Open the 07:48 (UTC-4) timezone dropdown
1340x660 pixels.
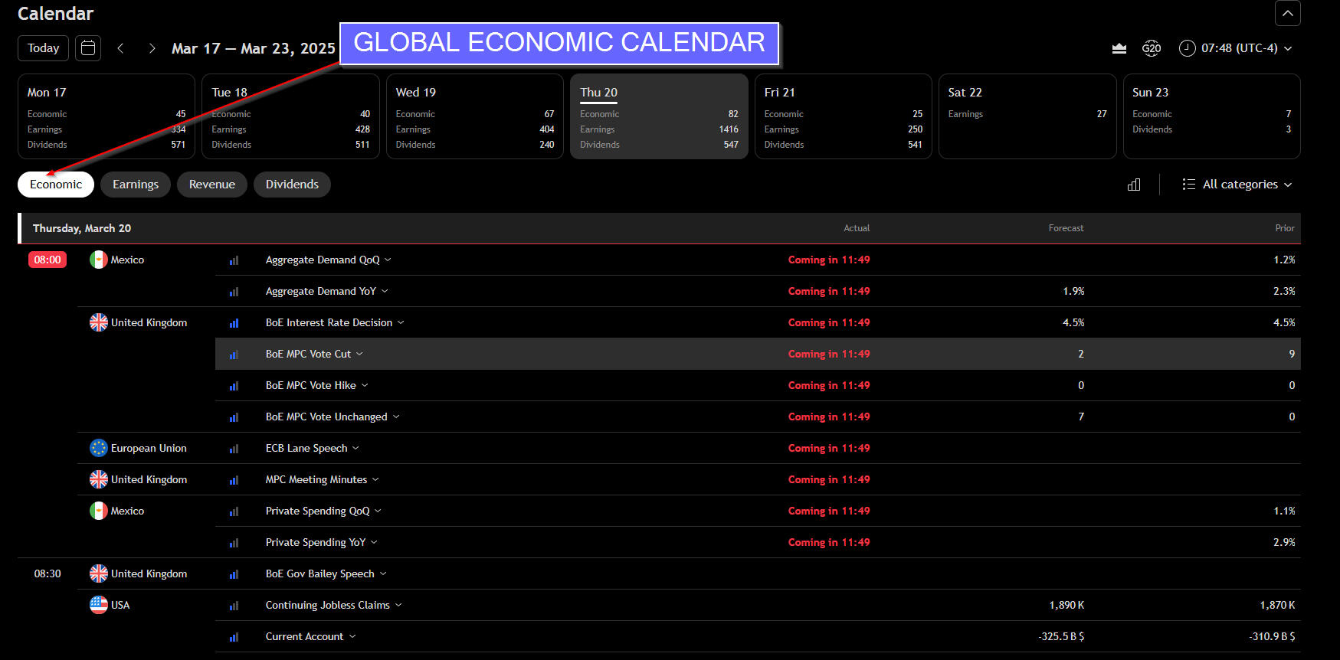[x=1236, y=48]
